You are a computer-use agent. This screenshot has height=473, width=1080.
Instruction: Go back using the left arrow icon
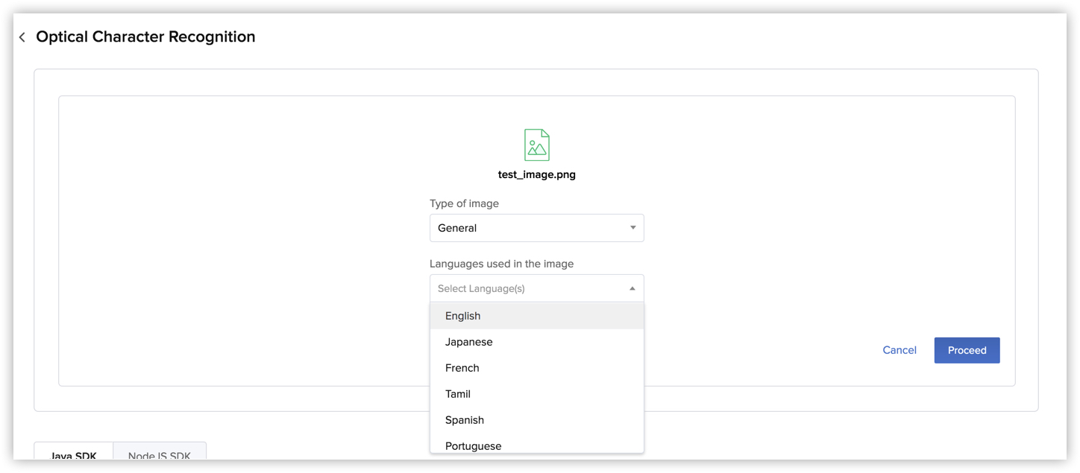(21, 36)
